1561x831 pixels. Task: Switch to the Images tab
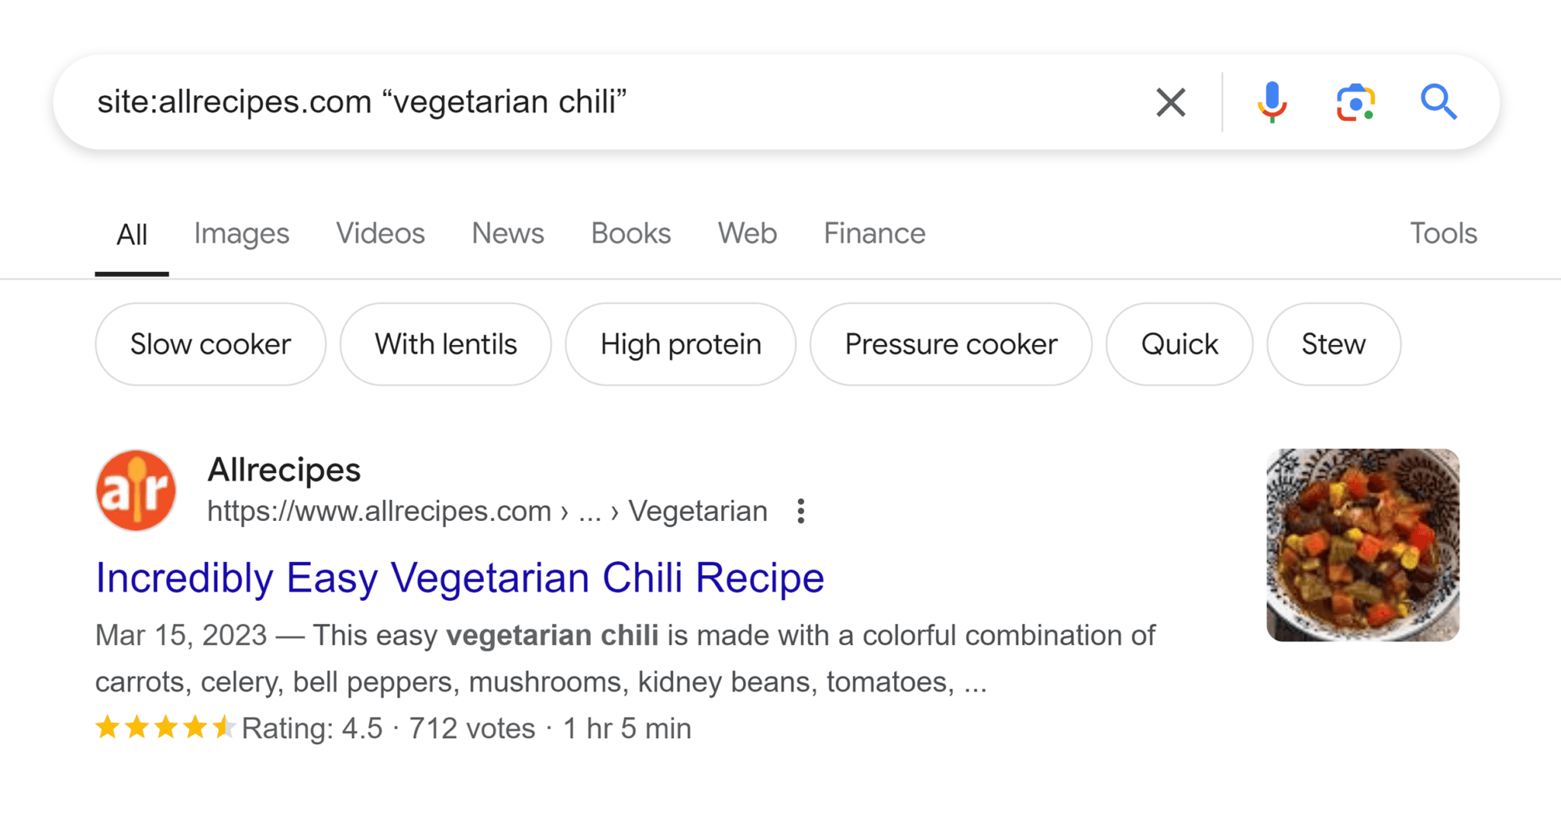tap(241, 234)
